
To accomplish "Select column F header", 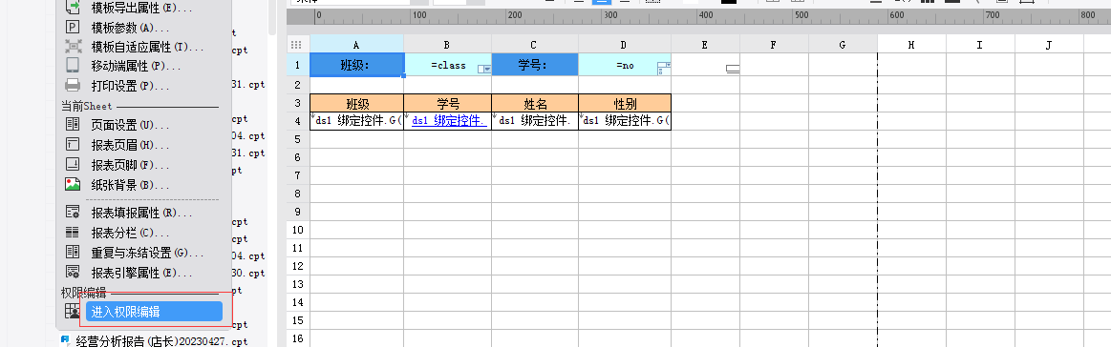I will point(775,44).
